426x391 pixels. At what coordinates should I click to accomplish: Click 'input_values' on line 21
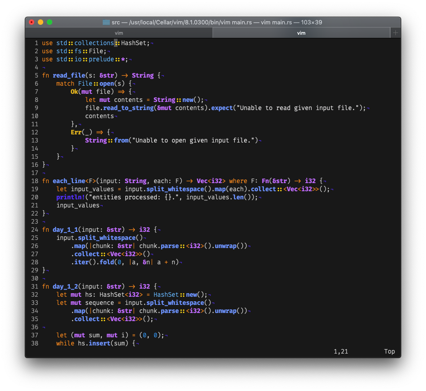78,206
